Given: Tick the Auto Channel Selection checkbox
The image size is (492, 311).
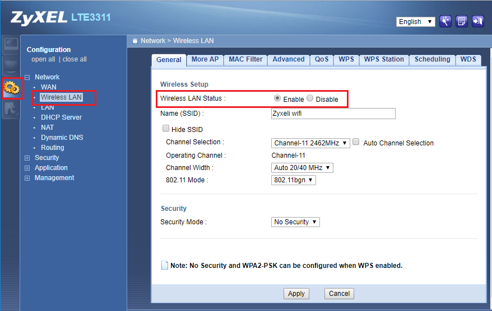Looking at the screenshot, I should (356, 142).
